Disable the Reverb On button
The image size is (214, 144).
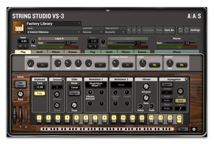pyautogui.click(x=182, y=65)
